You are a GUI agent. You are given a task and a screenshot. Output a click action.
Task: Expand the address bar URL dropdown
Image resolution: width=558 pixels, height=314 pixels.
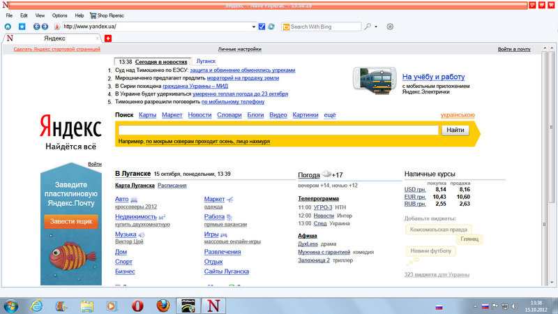pos(254,27)
